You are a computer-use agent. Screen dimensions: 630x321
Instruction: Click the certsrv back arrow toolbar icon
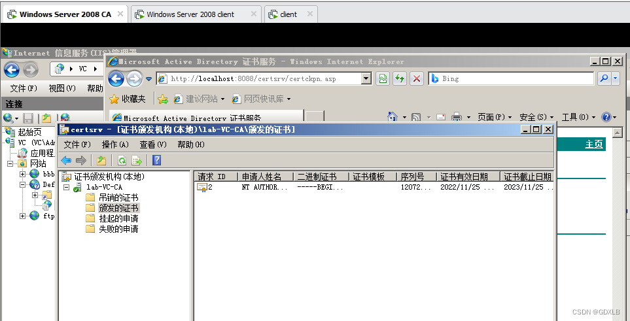point(66,161)
